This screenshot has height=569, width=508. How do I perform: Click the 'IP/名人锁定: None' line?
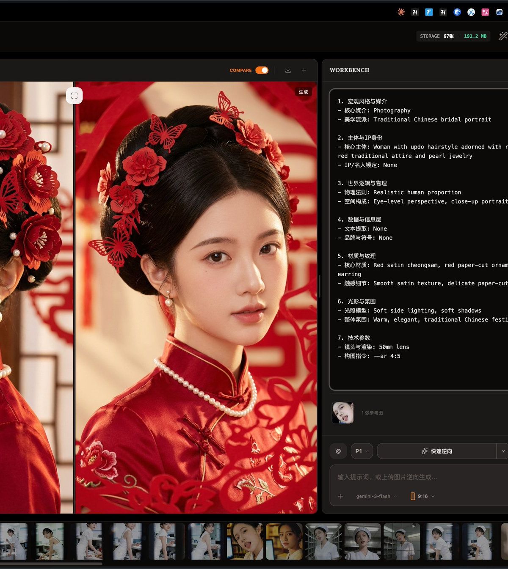tap(367, 165)
